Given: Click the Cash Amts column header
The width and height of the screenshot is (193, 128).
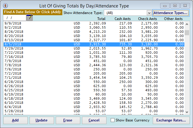Looking at the screenshot, I should click(123, 19).
